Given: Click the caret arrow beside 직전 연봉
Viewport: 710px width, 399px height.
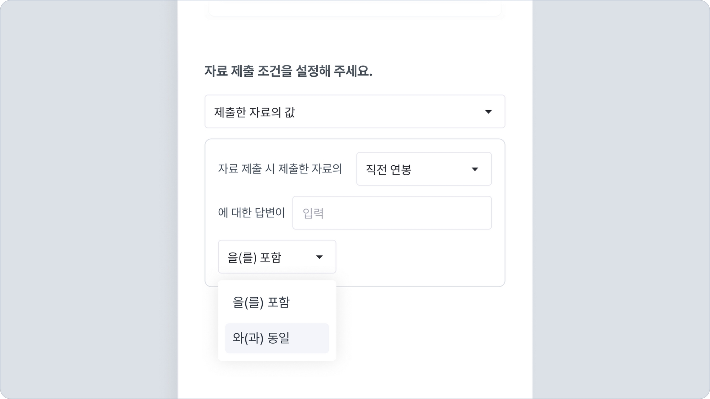Looking at the screenshot, I should pyautogui.click(x=475, y=169).
